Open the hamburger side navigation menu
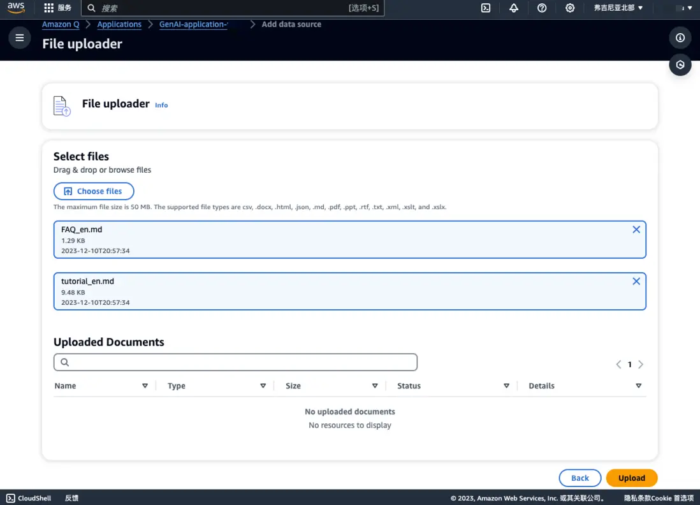 tap(20, 38)
